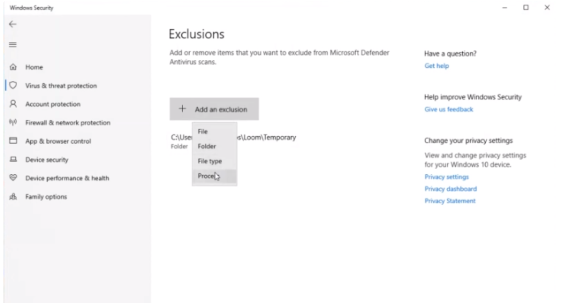Click the Give us feedback link
Image resolution: width=571 pixels, height=303 pixels.
coord(449,109)
